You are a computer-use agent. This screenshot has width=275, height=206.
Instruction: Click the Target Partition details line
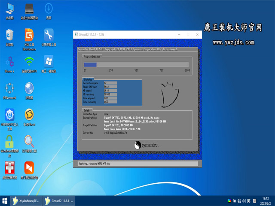119,125
